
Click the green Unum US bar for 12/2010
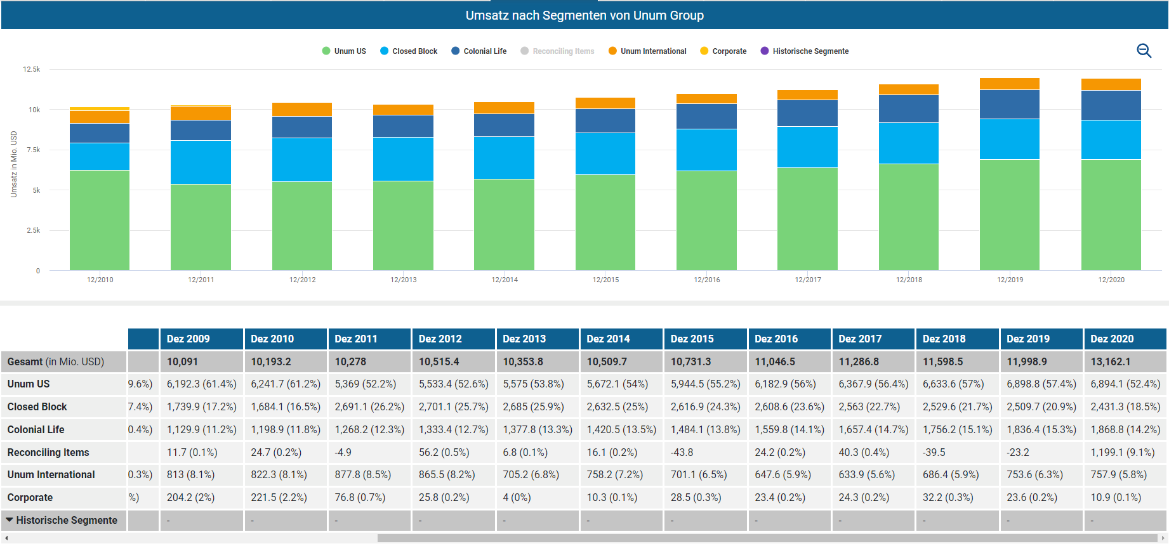tap(100, 220)
